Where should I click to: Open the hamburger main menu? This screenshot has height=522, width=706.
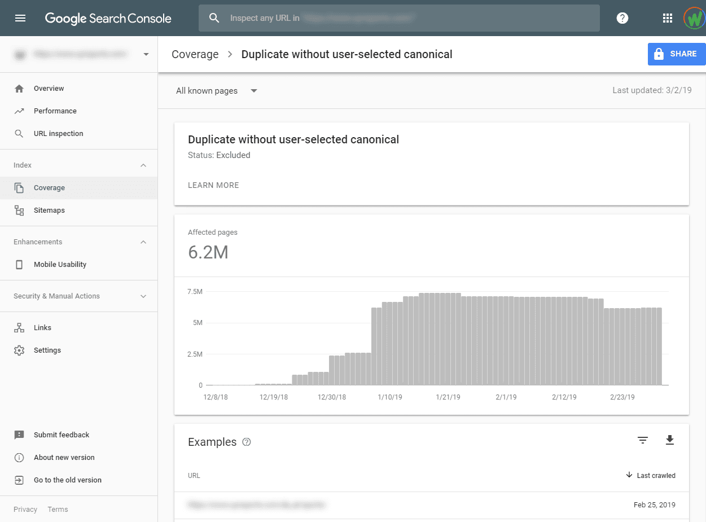(20, 18)
